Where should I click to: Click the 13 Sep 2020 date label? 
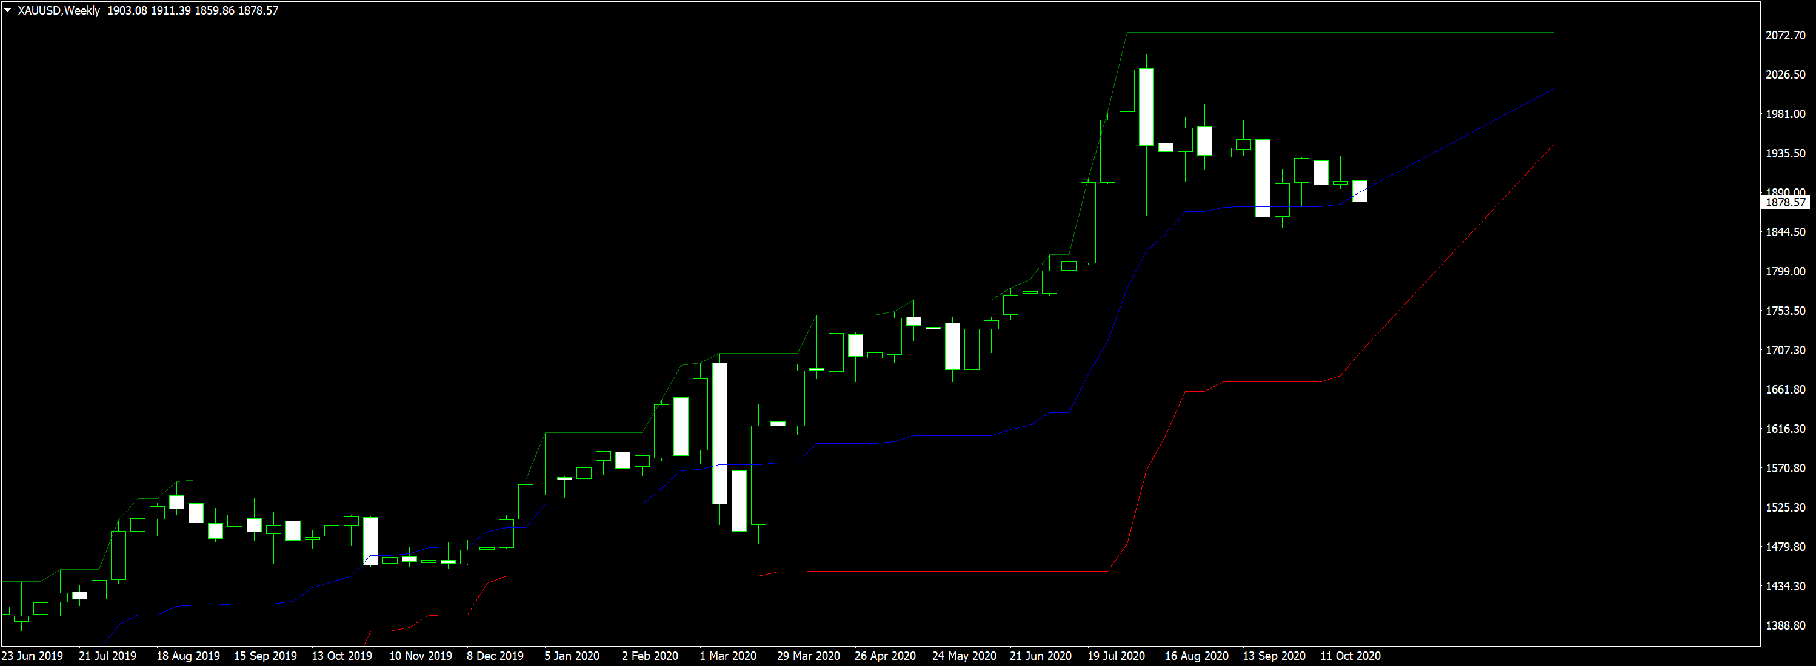(x=1274, y=656)
